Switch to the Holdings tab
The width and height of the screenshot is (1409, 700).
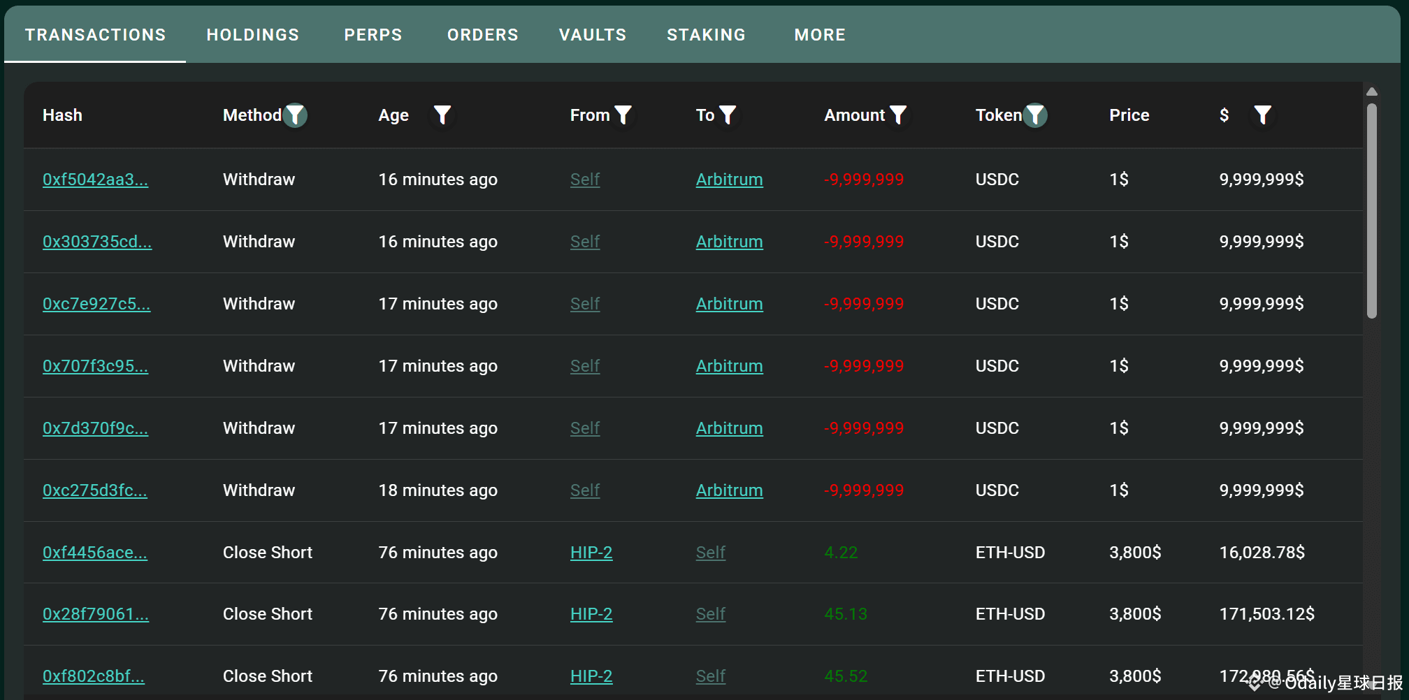tap(252, 35)
